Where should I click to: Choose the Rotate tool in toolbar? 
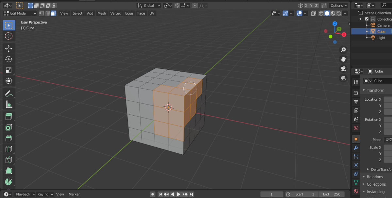(x=9, y=59)
